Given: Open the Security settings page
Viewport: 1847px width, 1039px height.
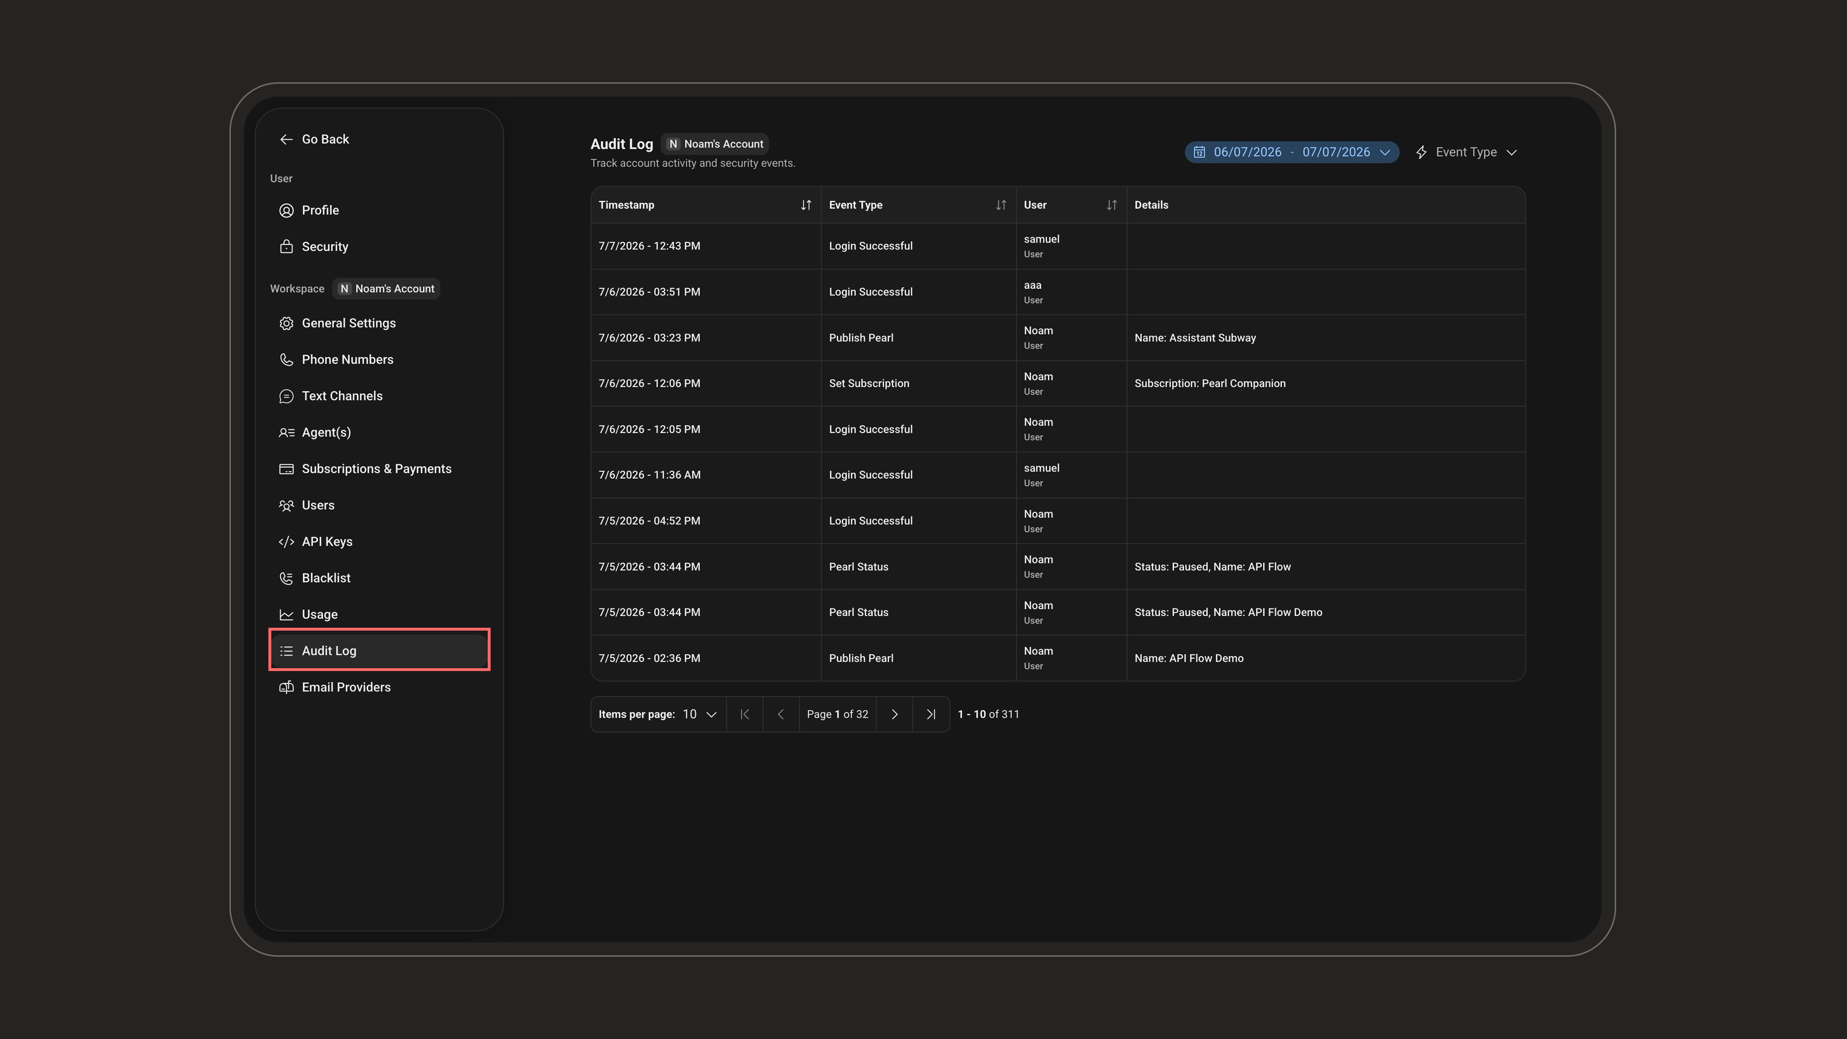Looking at the screenshot, I should coord(379,247).
